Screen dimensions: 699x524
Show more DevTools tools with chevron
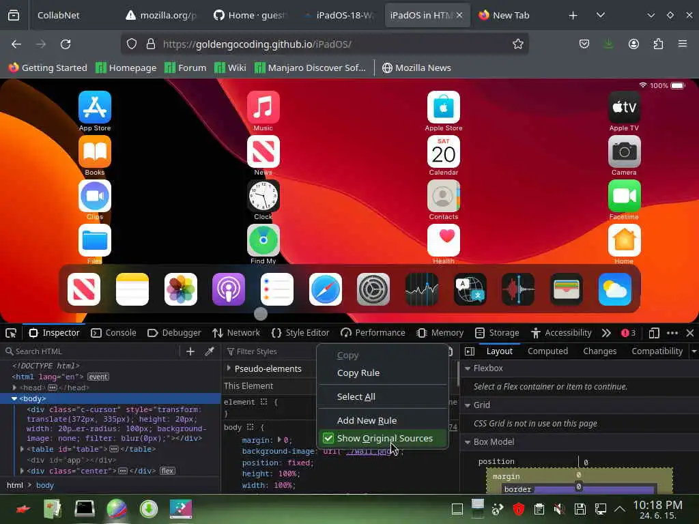pos(606,333)
